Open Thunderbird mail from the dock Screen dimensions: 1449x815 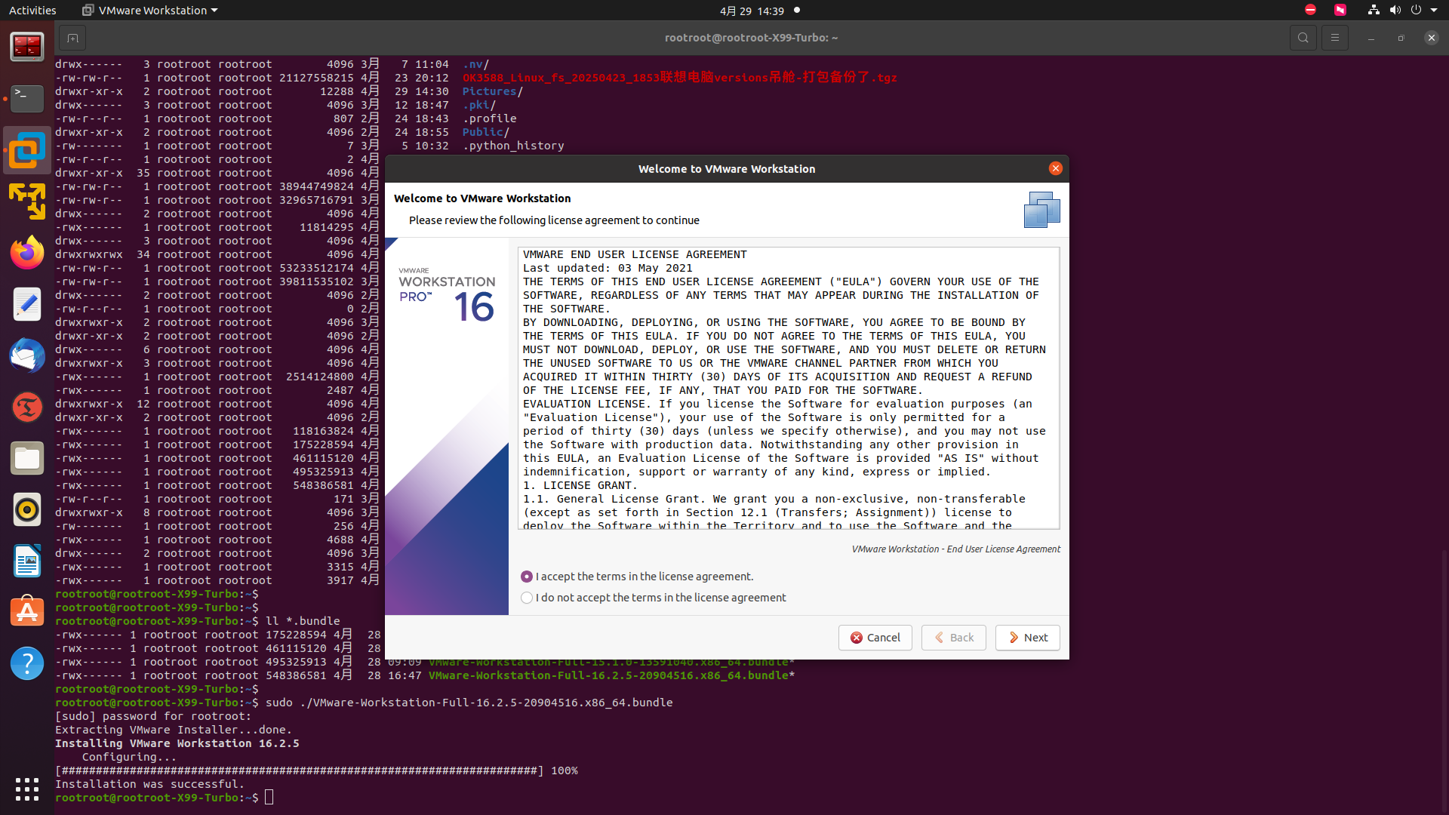pyautogui.click(x=27, y=355)
